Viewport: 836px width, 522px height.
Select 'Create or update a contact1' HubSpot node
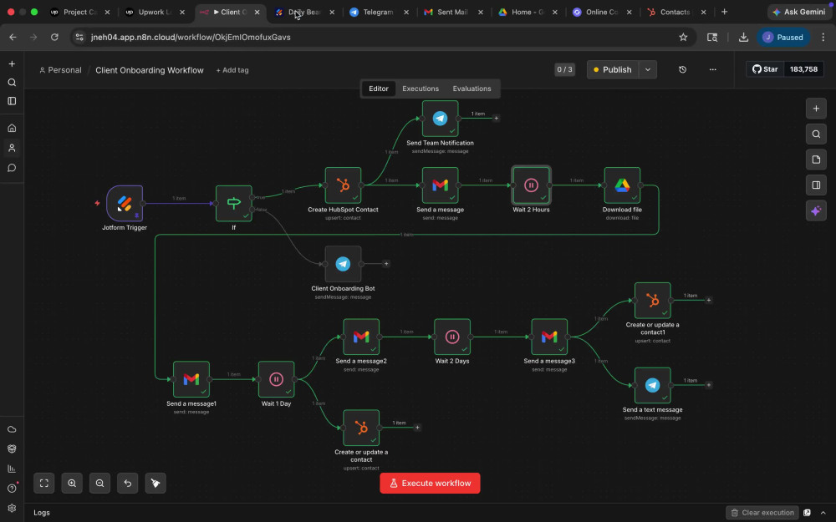[653, 301]
